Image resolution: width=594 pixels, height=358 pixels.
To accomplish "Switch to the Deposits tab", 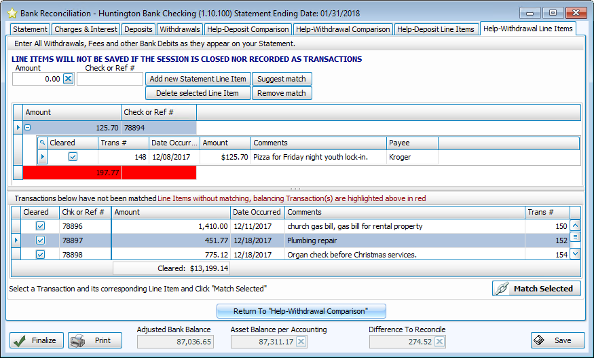I will 138,29.
